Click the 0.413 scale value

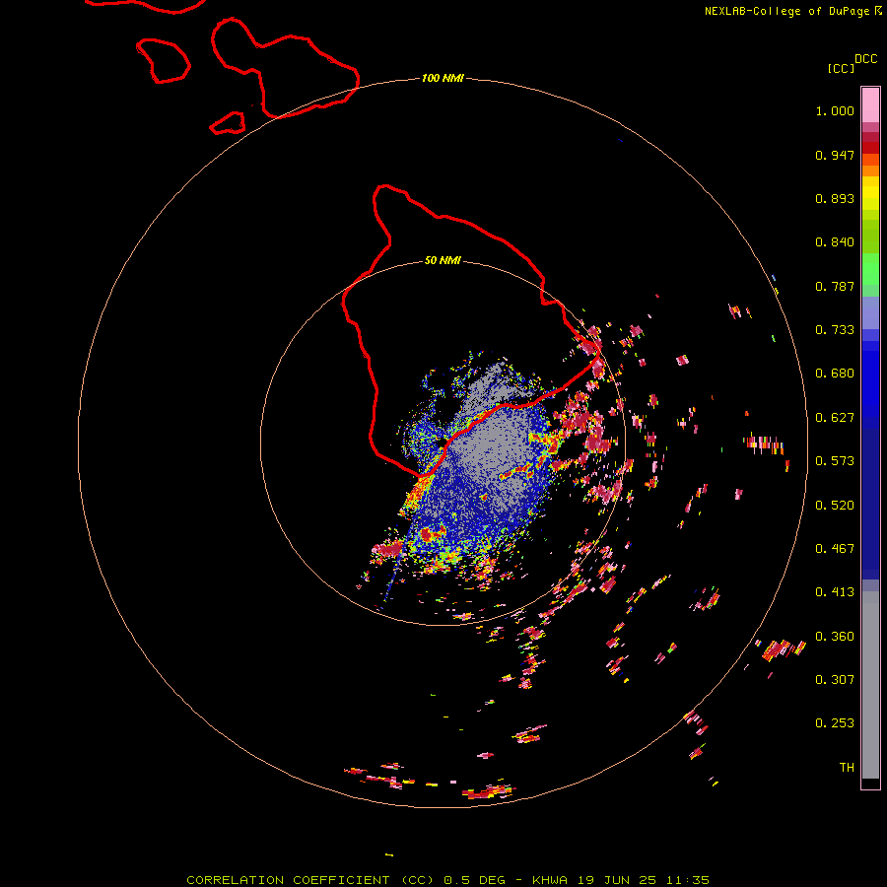835,592
